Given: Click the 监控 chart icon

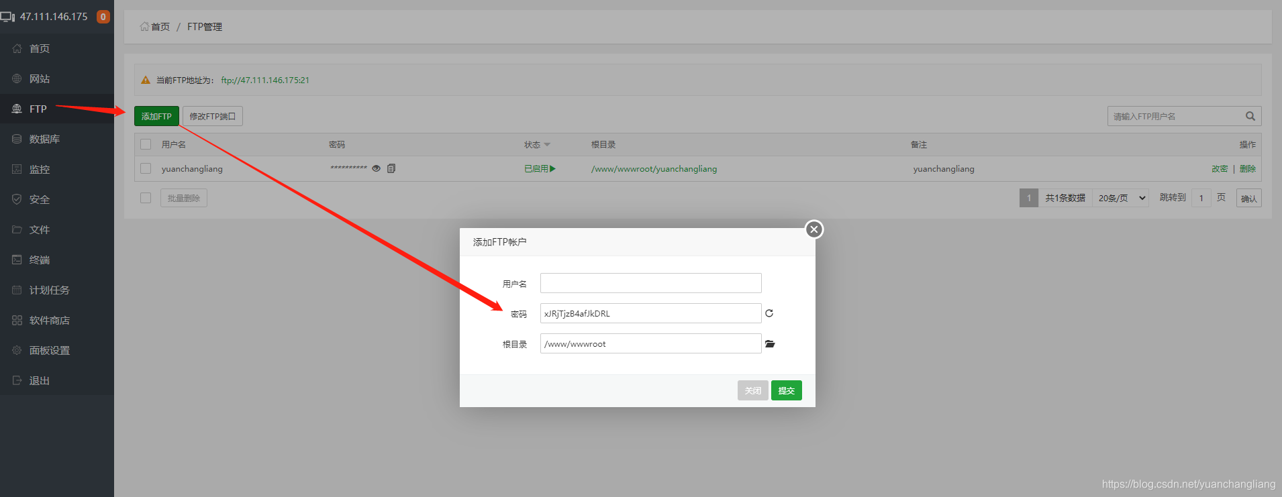Looking at the screenshot, I should click(x=17, y=169).
